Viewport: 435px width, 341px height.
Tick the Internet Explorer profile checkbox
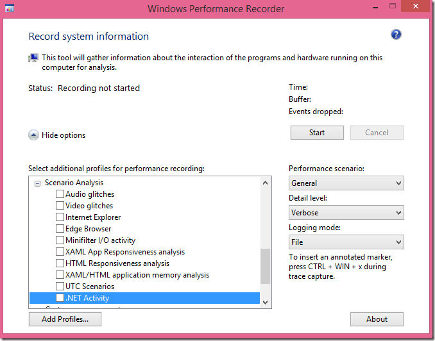click(60, 217)
